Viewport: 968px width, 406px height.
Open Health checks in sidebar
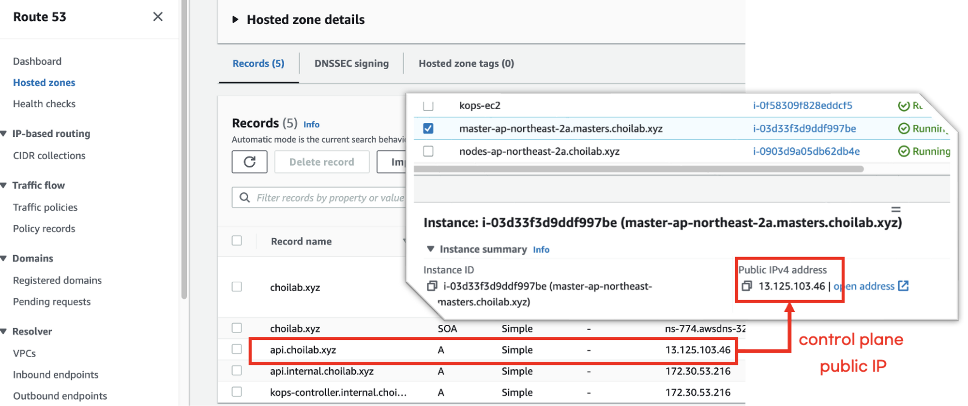(x=44, y=104)
